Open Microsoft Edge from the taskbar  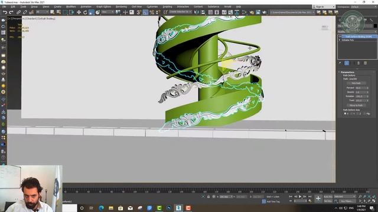coord(101,208)
